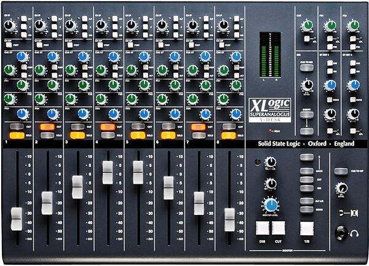Screen dimensions: 369x266
Task: Enable SOLO on channel 2
Action: click(47, 135)
